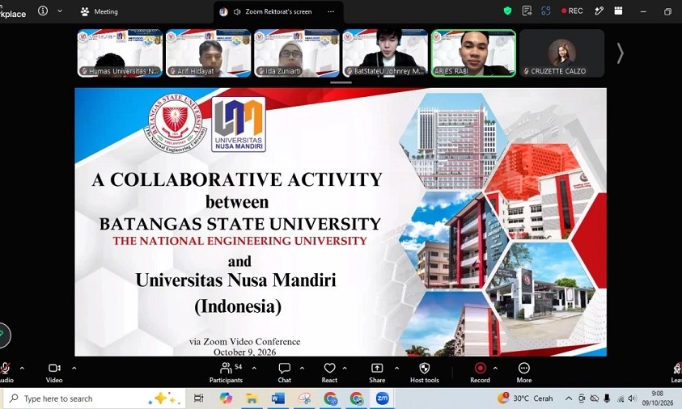Viewport: 682px width, 409px height.
Task: Open the Meeting tab
Action: tap(100, 12)
